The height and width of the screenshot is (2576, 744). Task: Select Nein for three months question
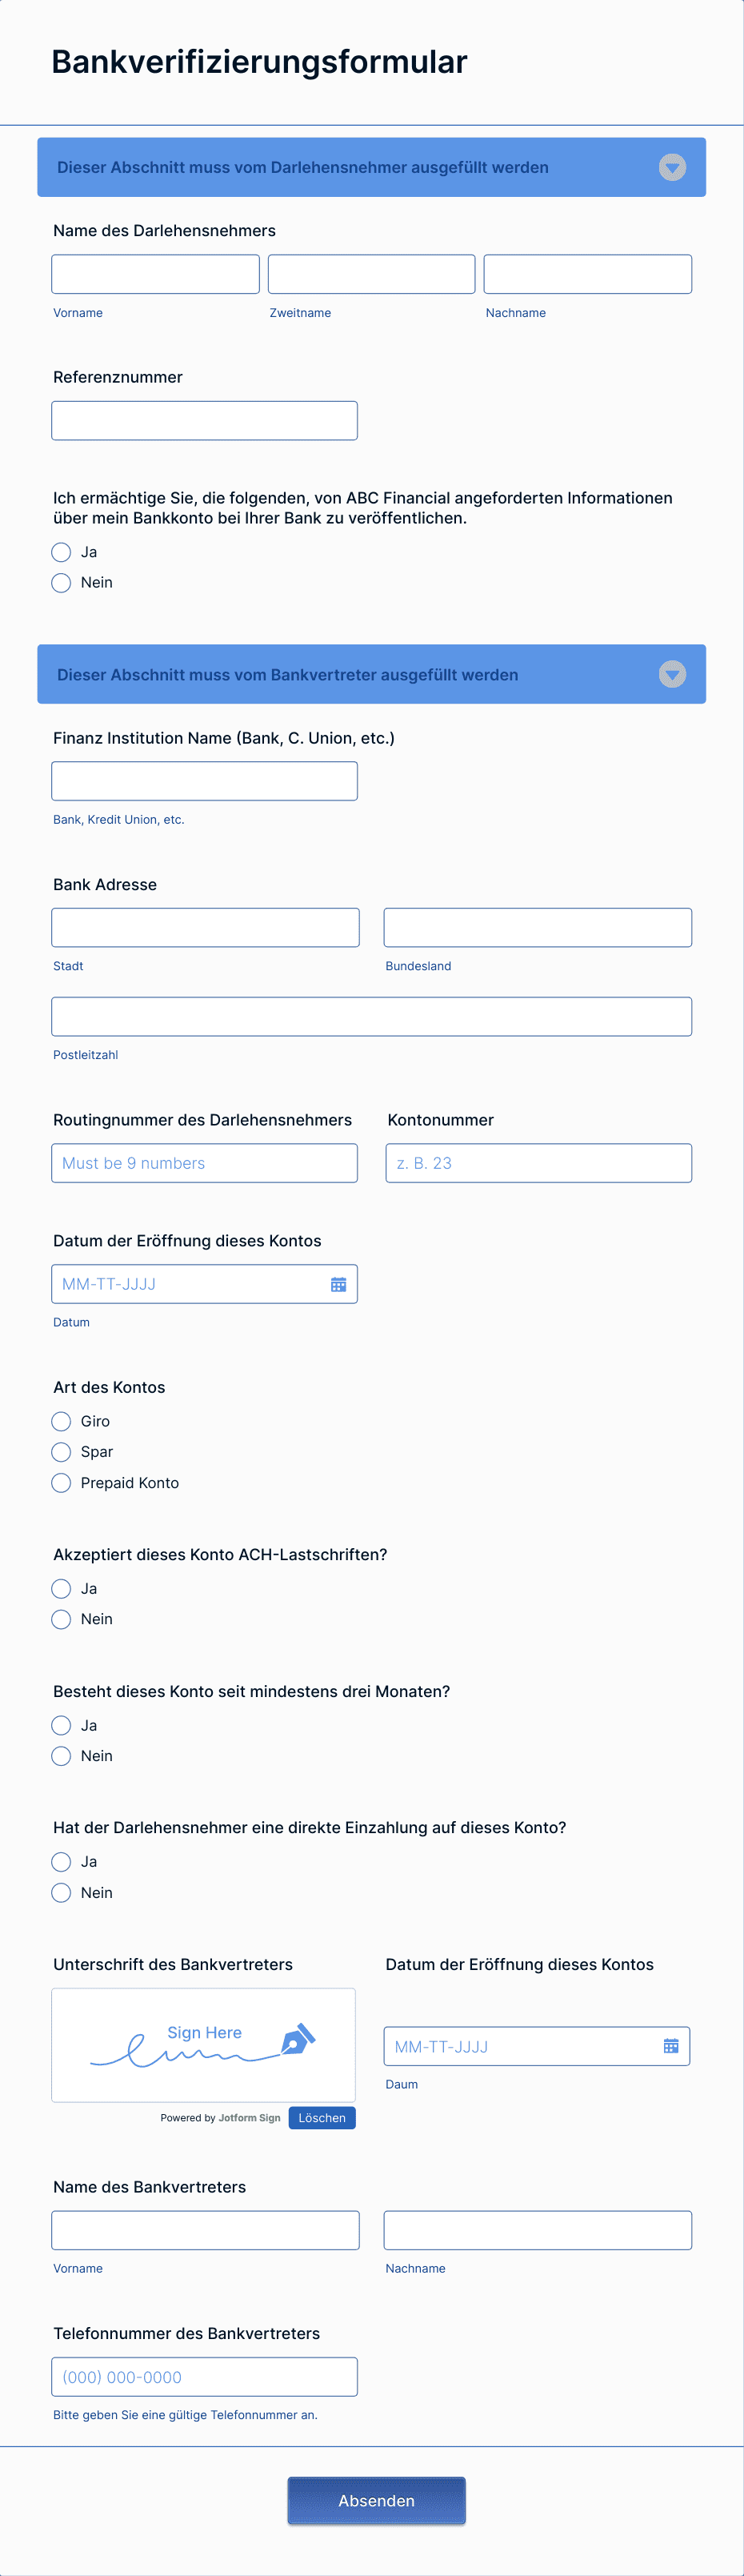61,1756
